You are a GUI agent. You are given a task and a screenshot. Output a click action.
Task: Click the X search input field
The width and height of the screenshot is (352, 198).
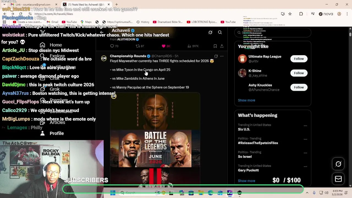click(273, 32)
